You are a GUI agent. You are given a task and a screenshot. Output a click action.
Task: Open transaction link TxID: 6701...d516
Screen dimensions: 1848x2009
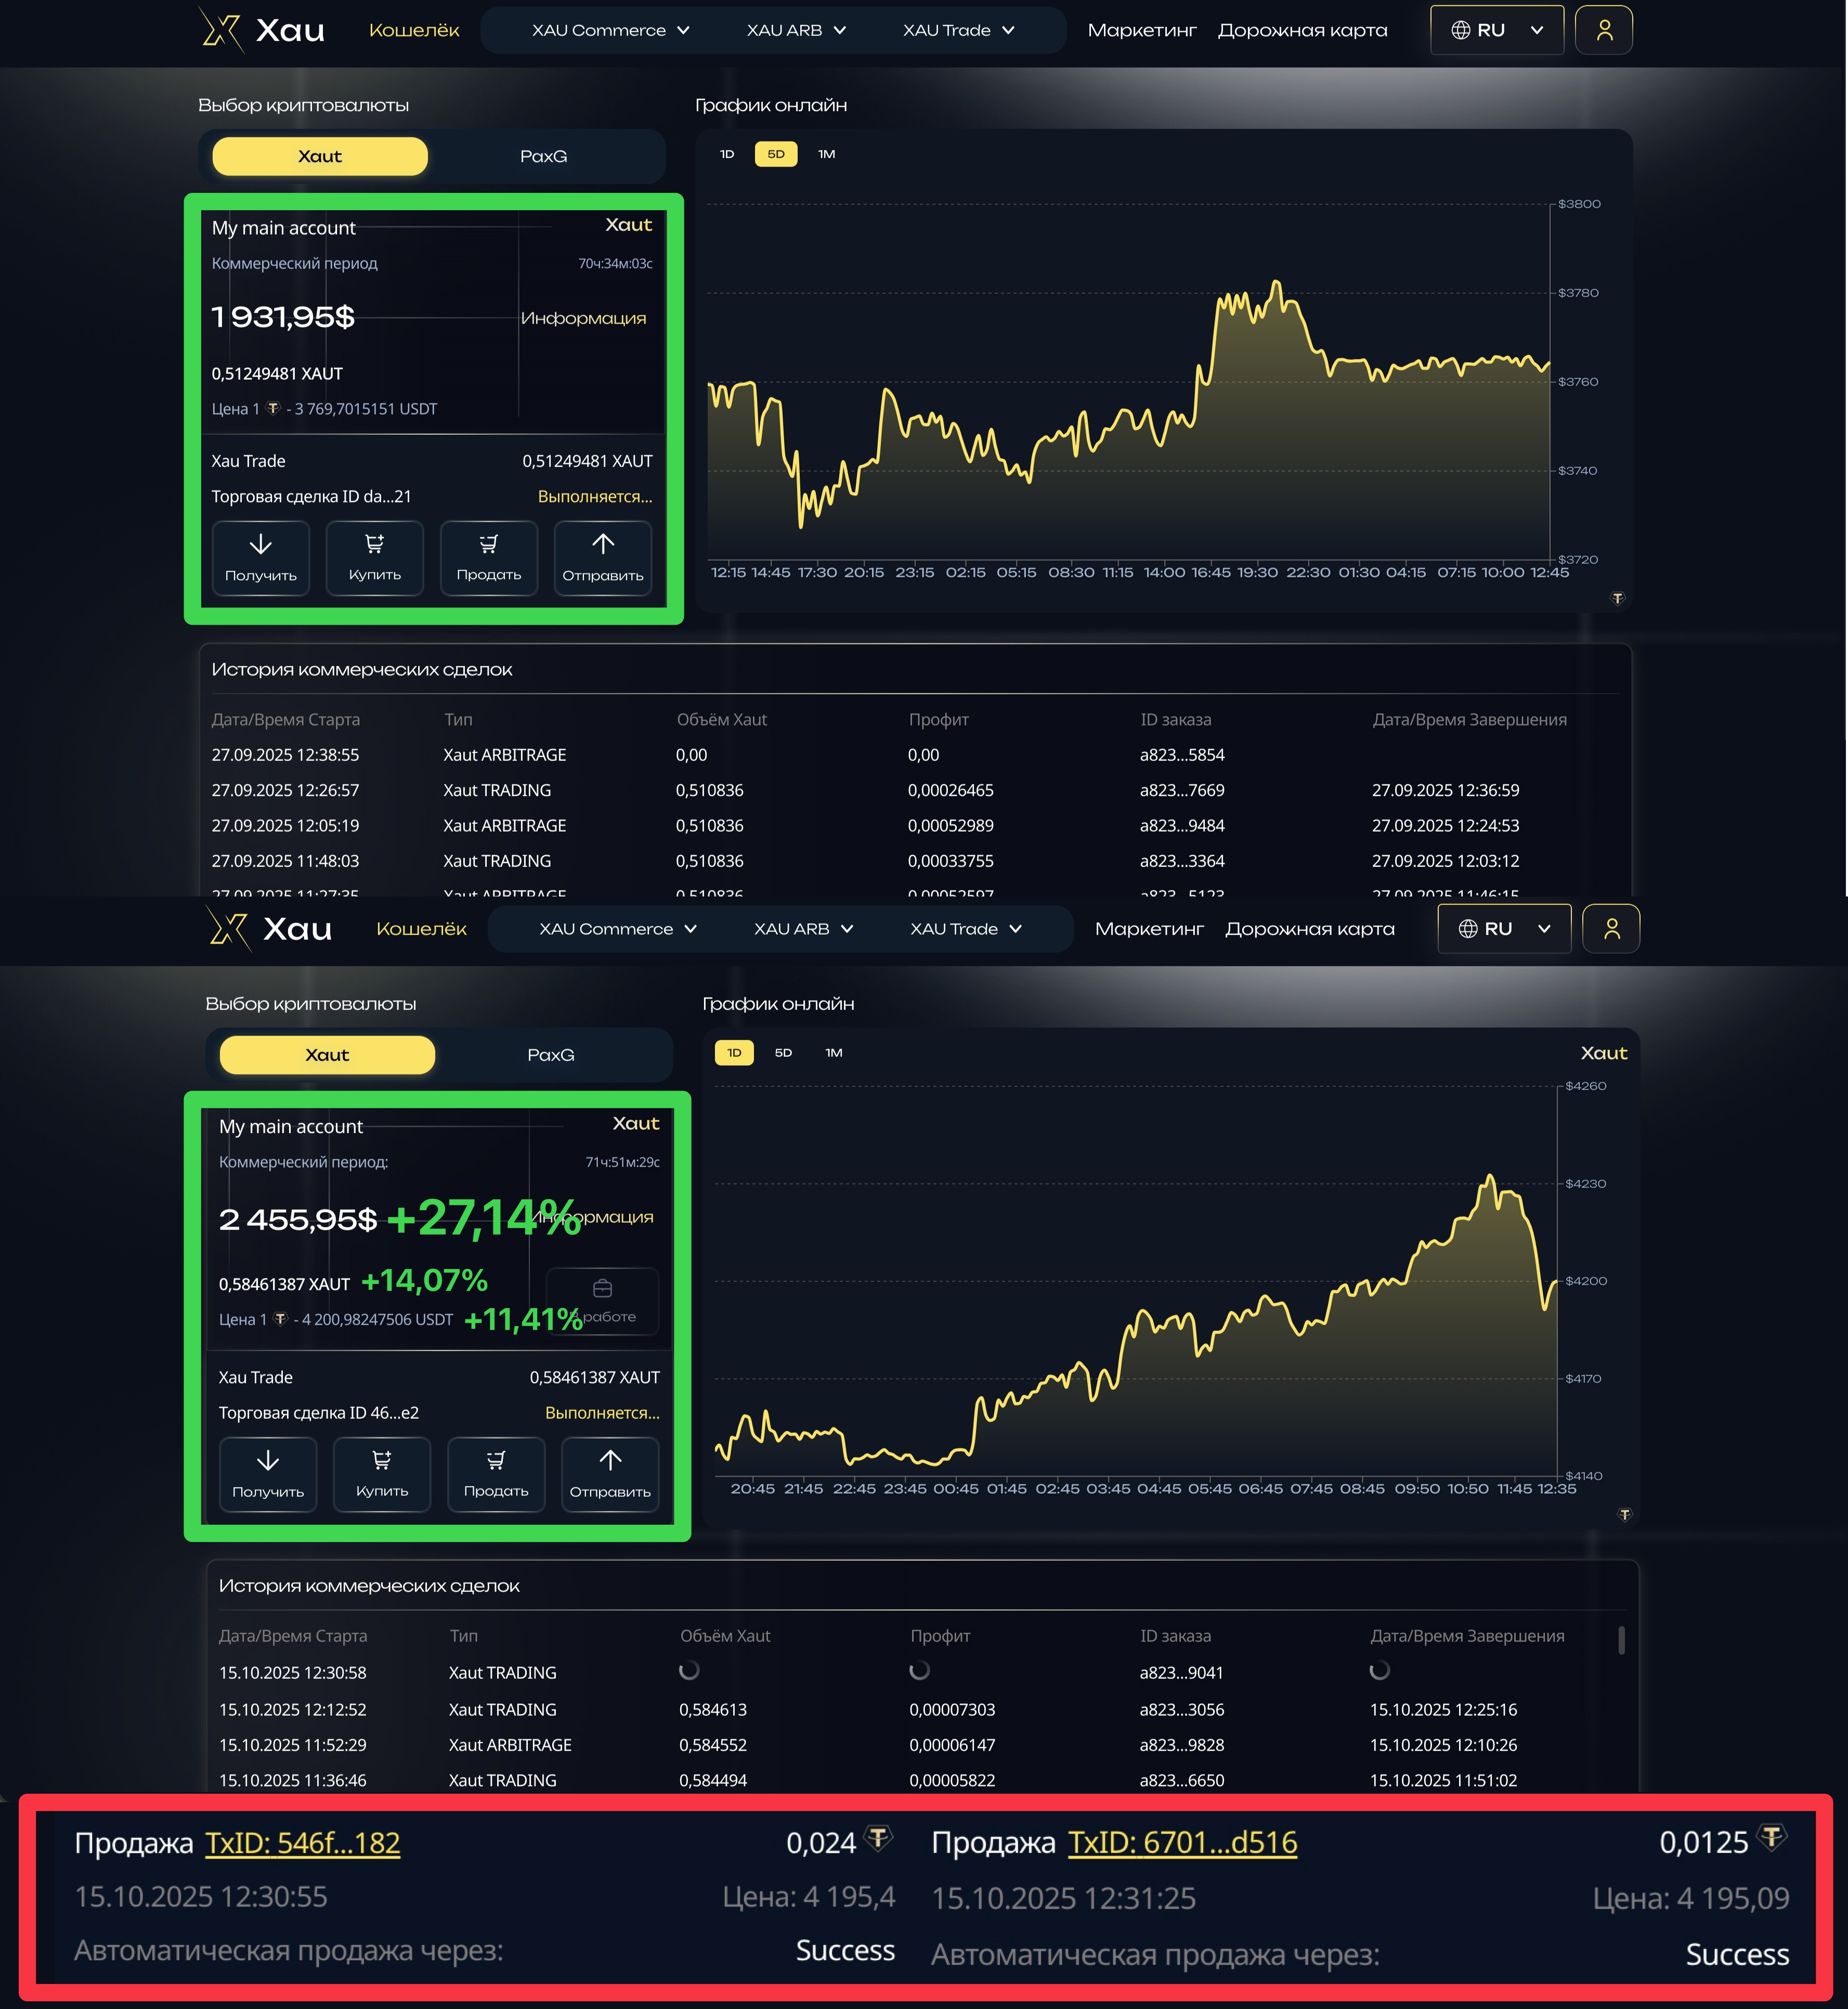coord(1182,1843)
